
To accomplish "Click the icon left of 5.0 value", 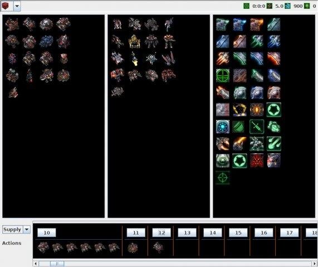I will pos(270,6).
